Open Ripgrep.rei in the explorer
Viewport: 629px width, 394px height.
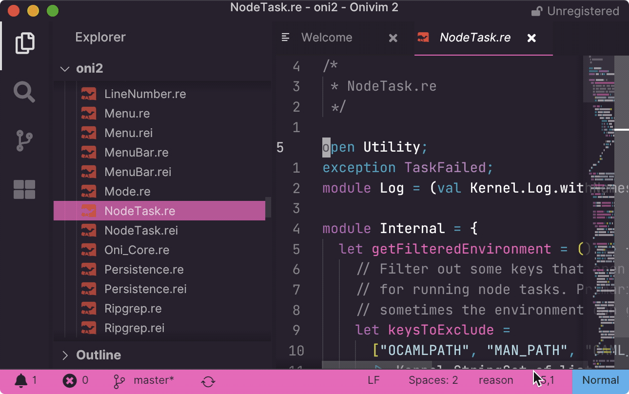point(134,328)
